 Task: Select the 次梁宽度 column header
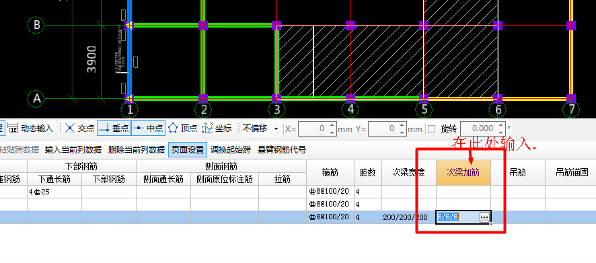408,173
